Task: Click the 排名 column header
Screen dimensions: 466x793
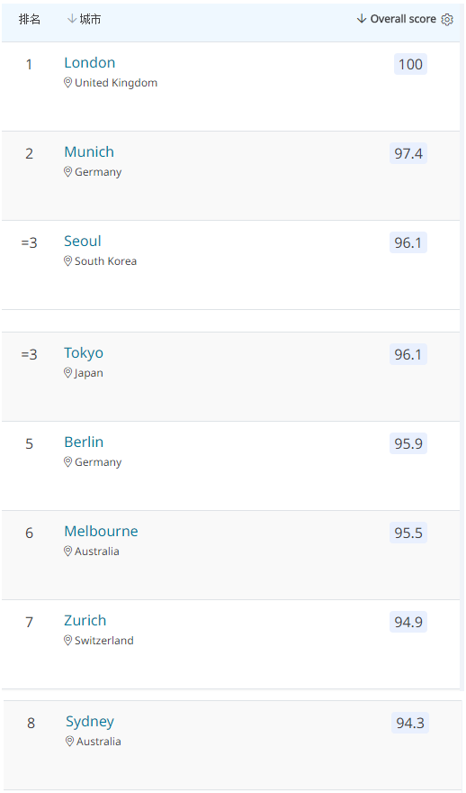Action: point(30,19)
